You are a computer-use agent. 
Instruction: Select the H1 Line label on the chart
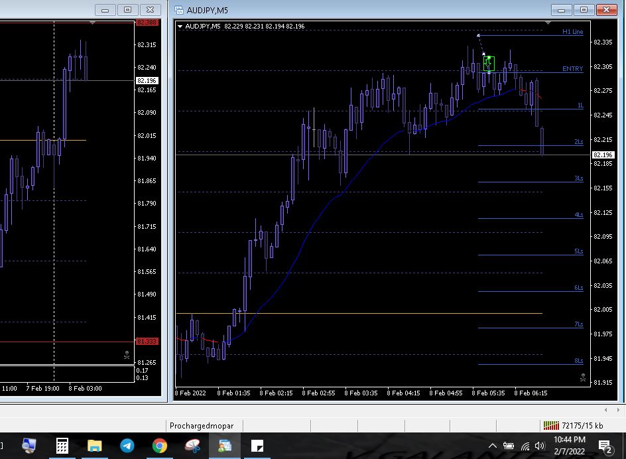(x=572, y=32)
